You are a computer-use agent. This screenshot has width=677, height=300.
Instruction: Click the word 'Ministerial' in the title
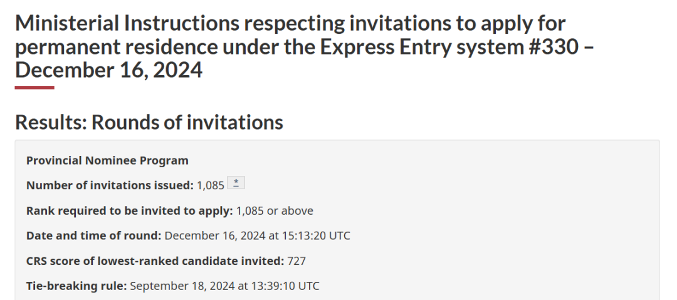click(67, 24)
